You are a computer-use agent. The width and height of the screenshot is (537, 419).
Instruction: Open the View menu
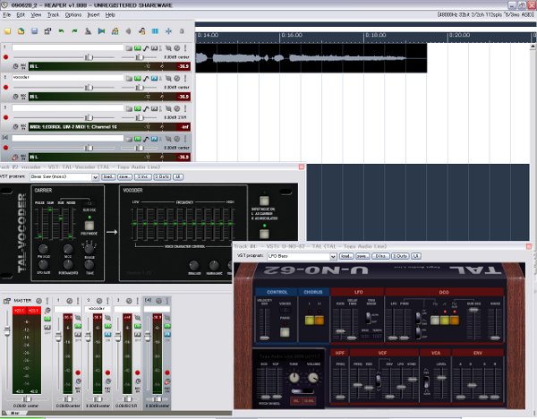point(36,15)
